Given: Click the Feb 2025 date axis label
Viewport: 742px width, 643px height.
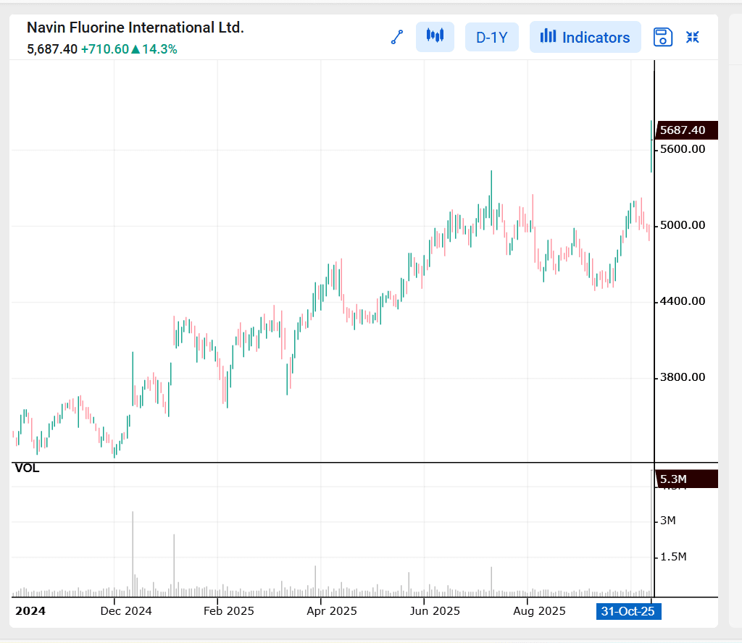Looking at the screenshot, I should 228,611.
